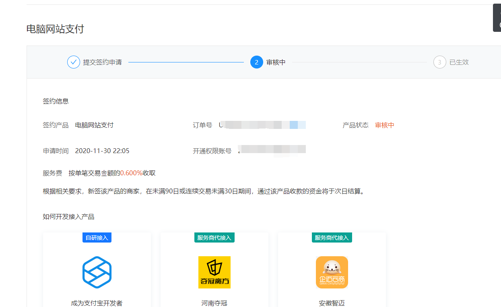The height and width of the screenshot is (307, 501).
Task: Click the 服务商代接入 badge above 安徽智迈
Action: [332, 237]
